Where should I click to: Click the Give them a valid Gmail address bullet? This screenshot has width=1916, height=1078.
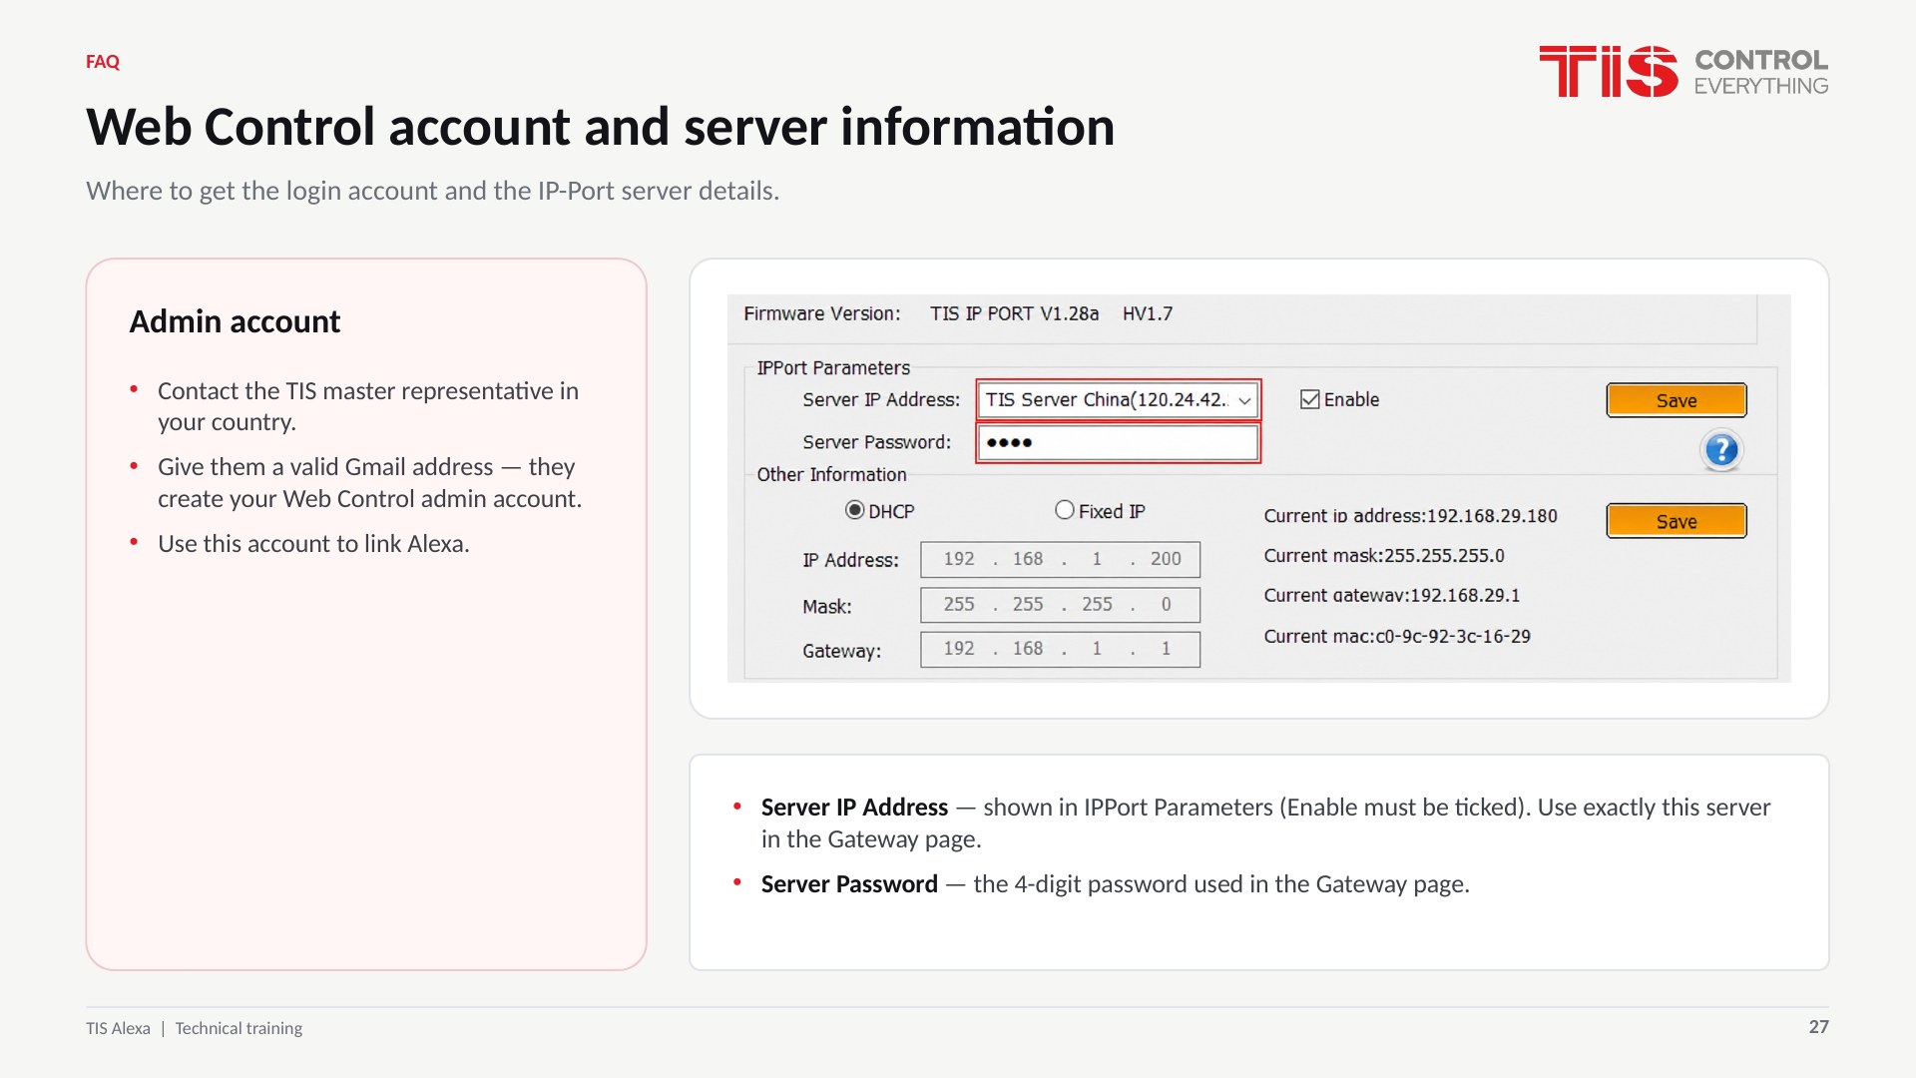coord(369,482)
